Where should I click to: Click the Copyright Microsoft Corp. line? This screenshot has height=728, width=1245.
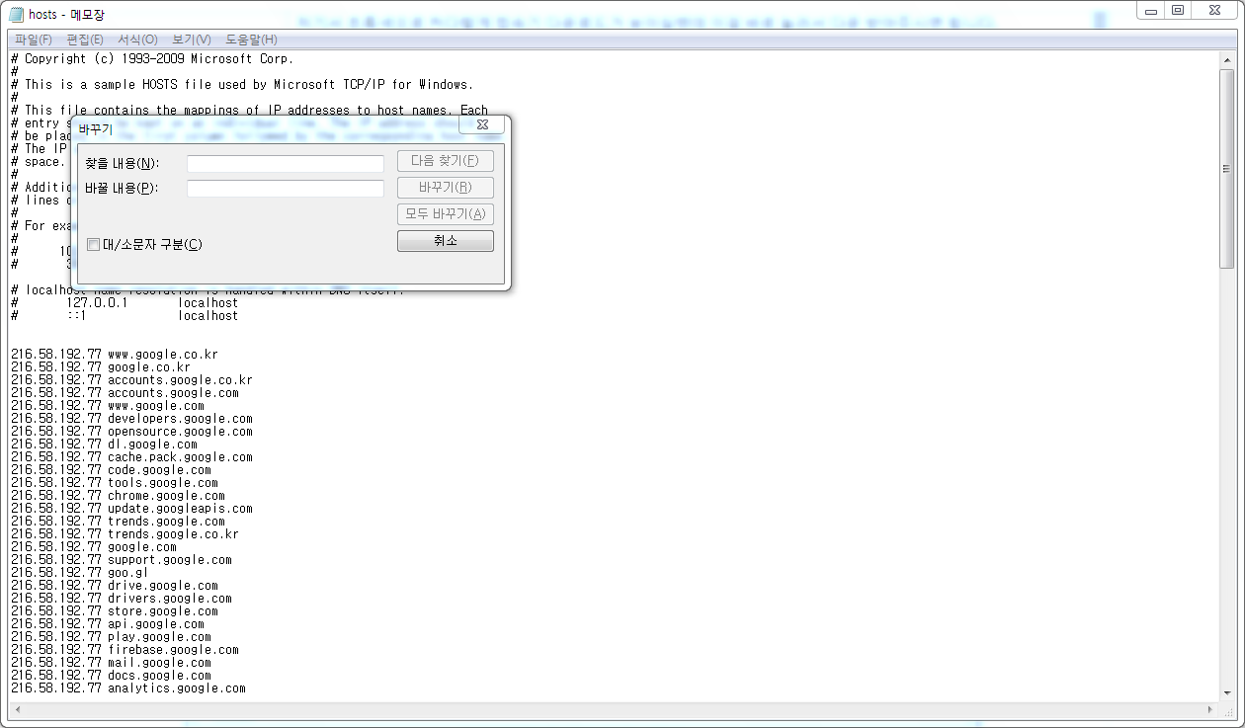pos(152,58)
